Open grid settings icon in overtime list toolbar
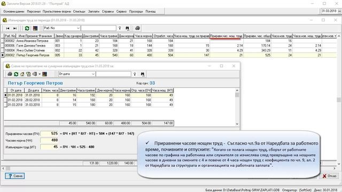The image size is (342, 192). tap(35, 28)
